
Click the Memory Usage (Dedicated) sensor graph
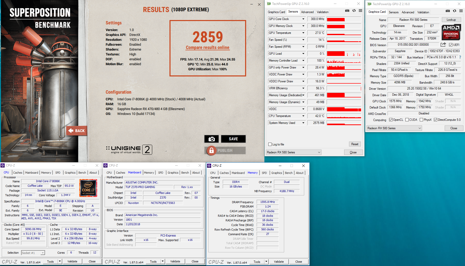[x=344, y=95]
